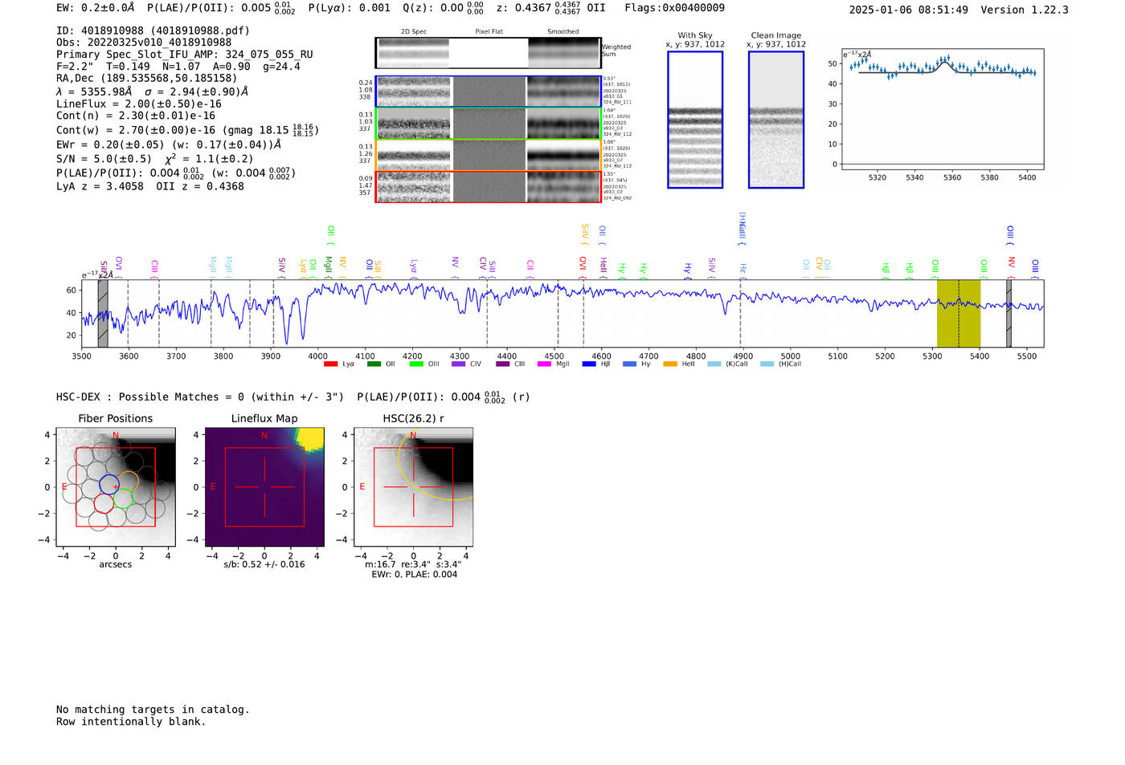Image resolution: width=1125 pixels, height=765 pixels.
Task: Click the RA,Dec coordinates line
Action: click(x=147, y=78)
